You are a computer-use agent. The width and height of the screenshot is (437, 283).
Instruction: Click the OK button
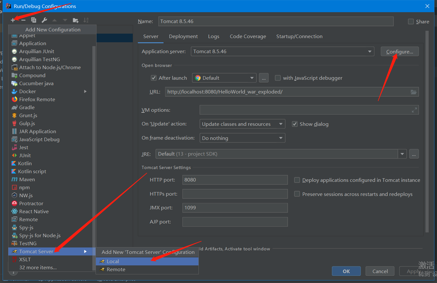point(346,271)
